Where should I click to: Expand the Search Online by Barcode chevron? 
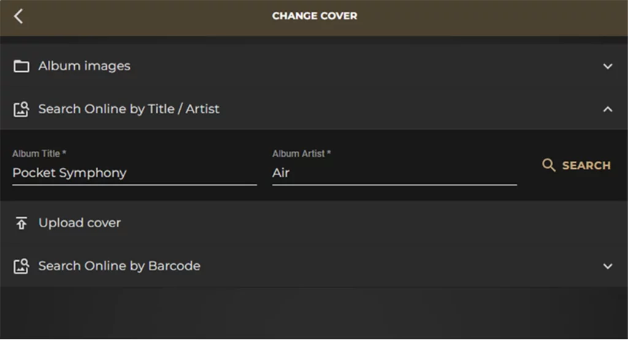coord(608,266)
